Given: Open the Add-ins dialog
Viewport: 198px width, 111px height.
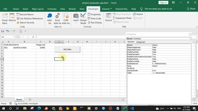Looking at the screenshot, I should tap(49, 18).
